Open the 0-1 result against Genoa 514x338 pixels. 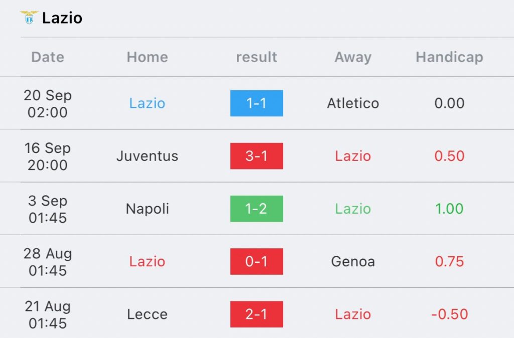(256, 261)
